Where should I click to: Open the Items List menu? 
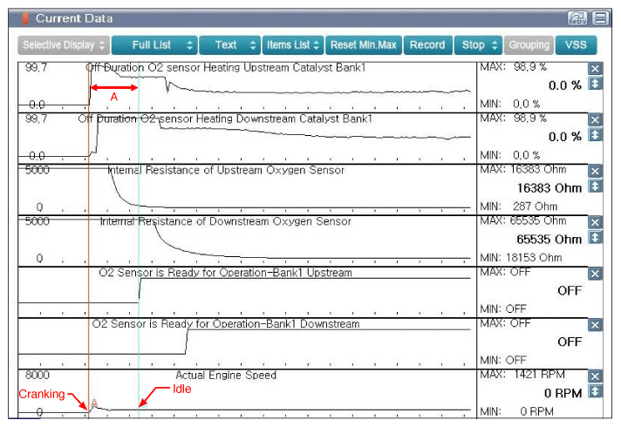pos(293,44)
